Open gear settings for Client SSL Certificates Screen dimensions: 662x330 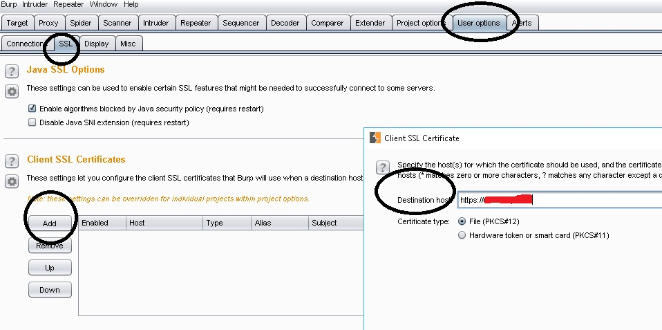click(12, 181)
